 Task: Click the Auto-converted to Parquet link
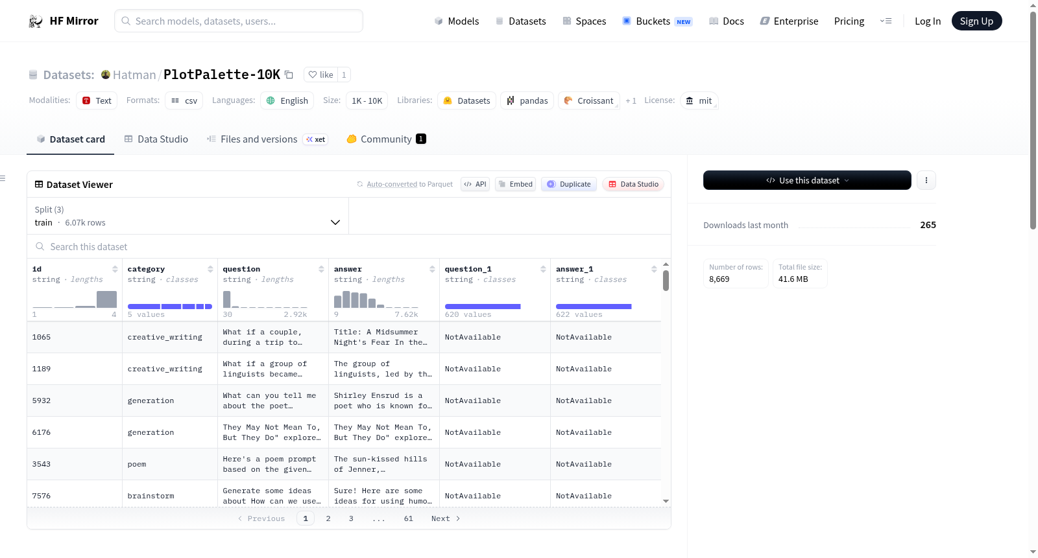[409, 184]
